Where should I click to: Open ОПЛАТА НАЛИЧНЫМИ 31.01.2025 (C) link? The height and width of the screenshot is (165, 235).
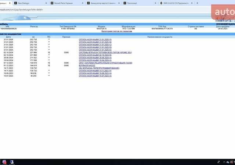point(95,45)
